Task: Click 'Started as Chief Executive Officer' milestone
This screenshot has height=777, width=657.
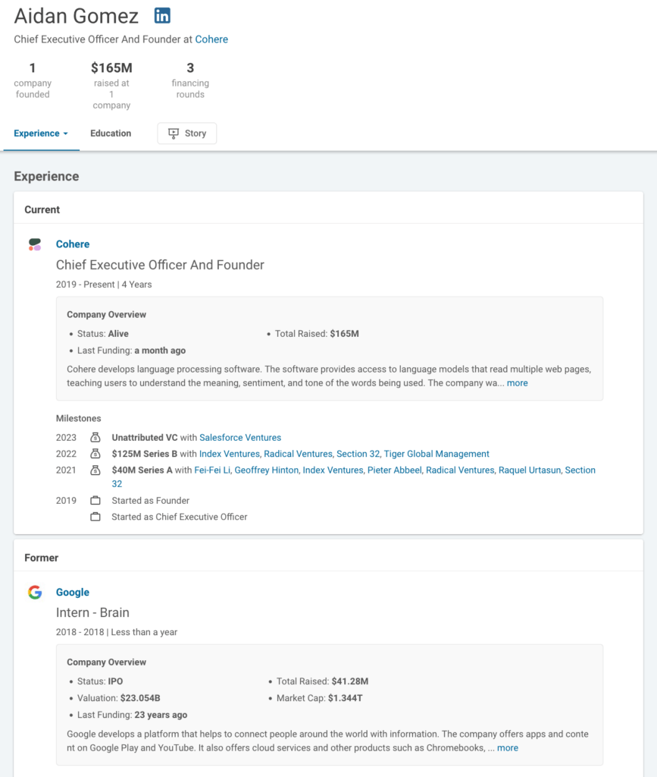Action: 180,517
